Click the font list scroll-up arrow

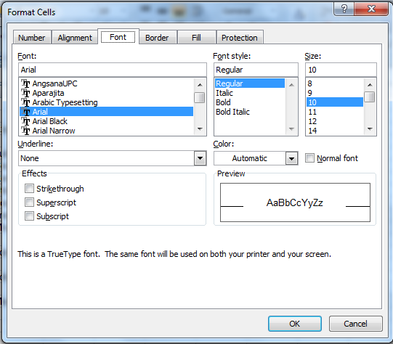(200, 85)
